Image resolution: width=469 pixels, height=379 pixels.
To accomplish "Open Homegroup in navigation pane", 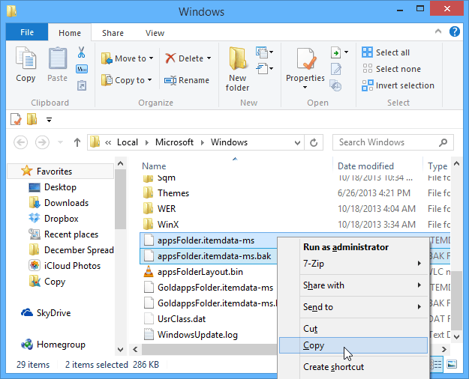I will 53,345.
